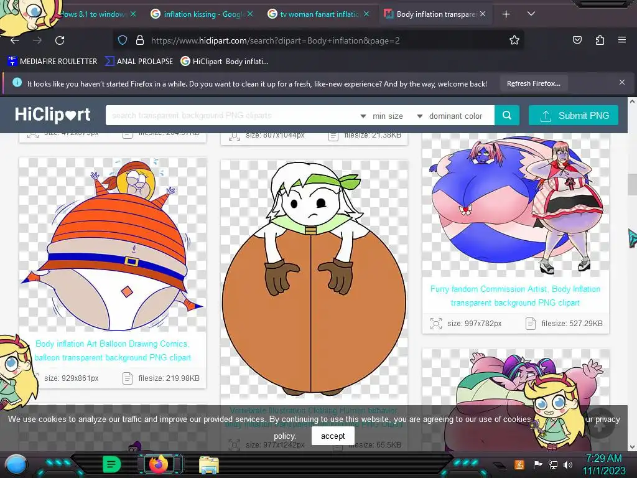Image resolution: width=637 pixels, height=478 pixels.
Task: Close the tv woman fanart tab
Action: click(x=366, y=14)
